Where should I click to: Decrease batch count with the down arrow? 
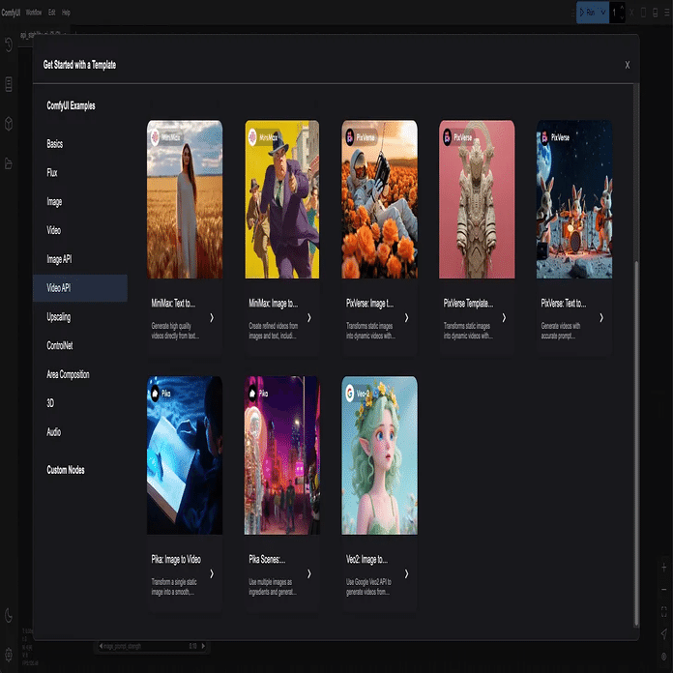622,17
